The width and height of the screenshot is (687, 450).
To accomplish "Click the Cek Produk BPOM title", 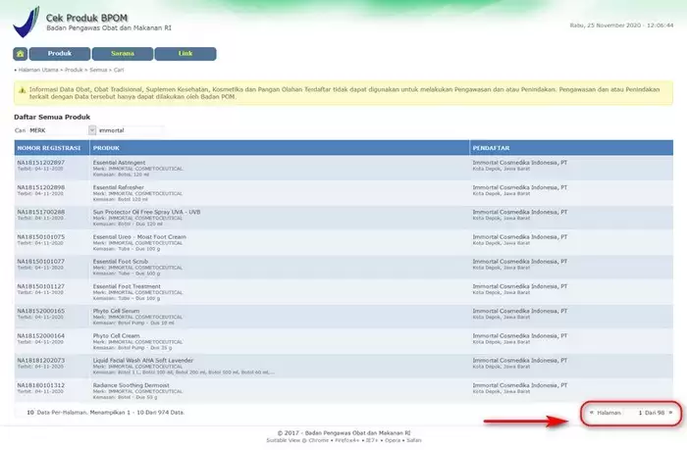I will (x=86, y=18).
